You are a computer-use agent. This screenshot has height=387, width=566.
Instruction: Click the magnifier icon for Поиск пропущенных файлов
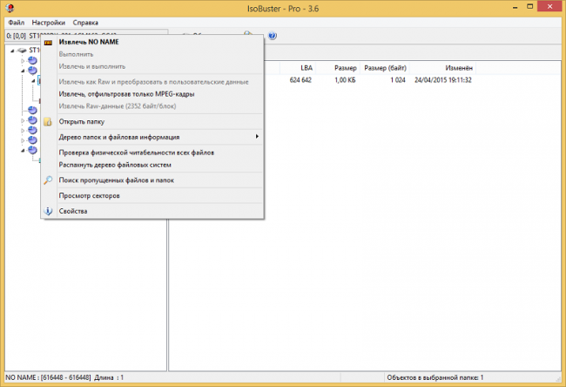(x=48, y=180)
